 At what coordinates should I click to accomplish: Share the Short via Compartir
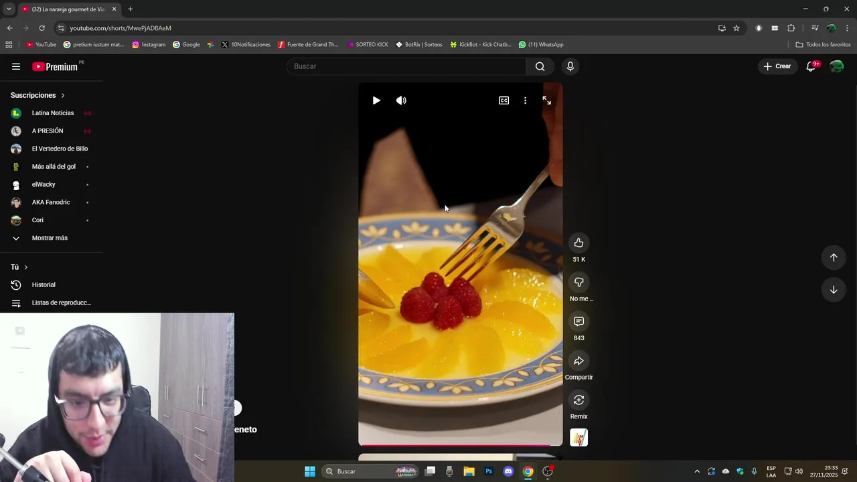click(x=578, y=361)
